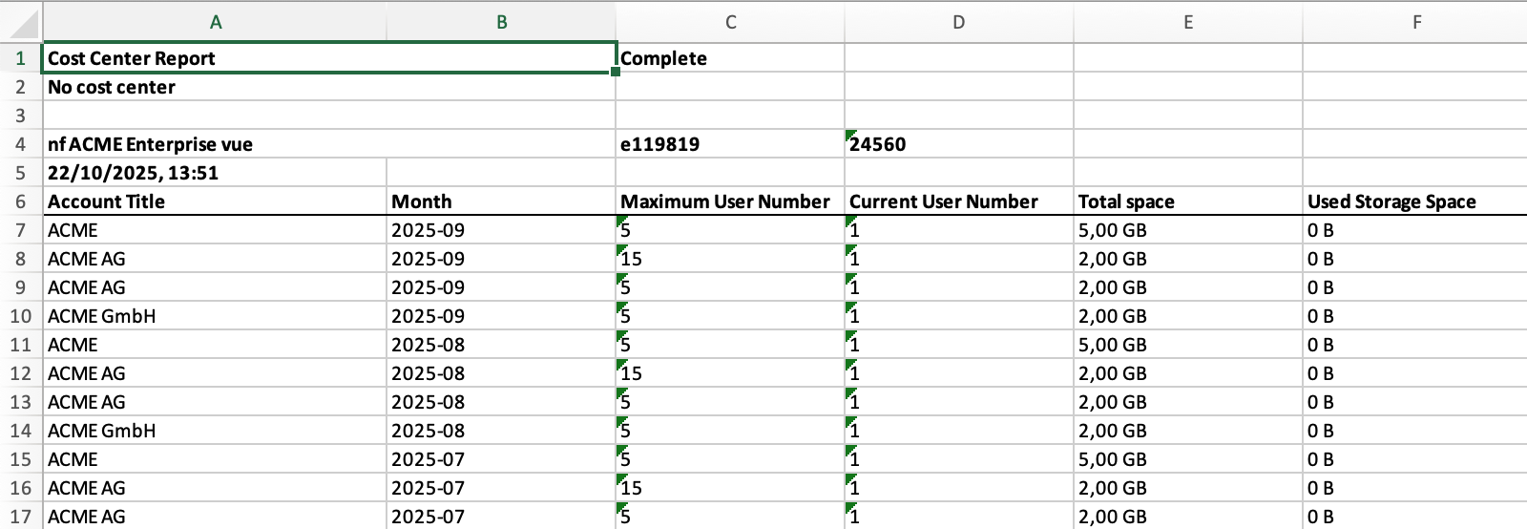Screen dimensions: 1527x529
Task: Select column A header
Action: click(216, 22)
